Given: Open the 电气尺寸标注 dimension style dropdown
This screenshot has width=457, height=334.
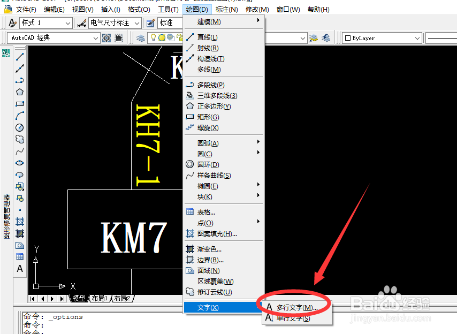Looking at the screenshot, I should [x=115, y=22].
